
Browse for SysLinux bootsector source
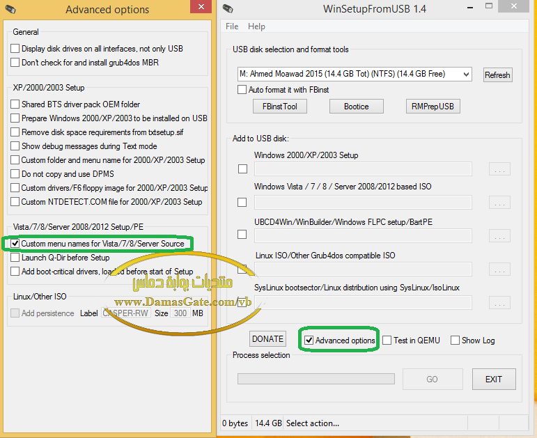499,303
